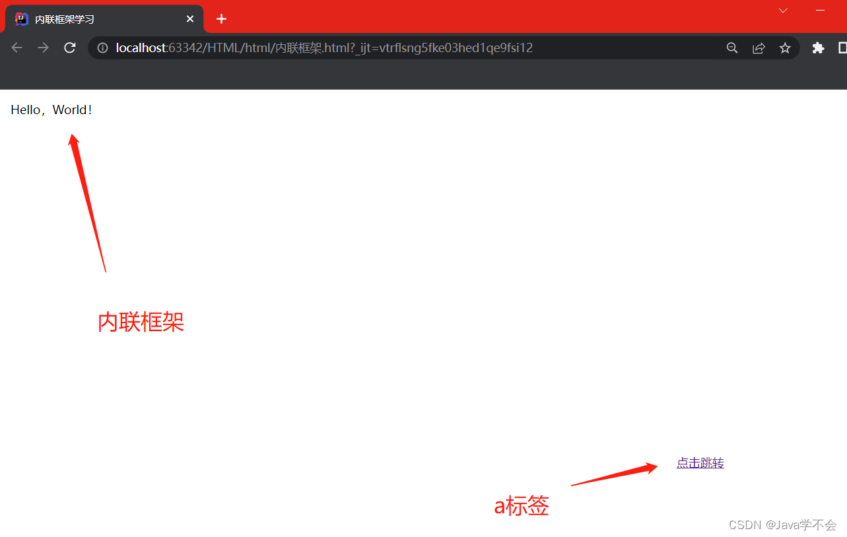Select the 内联框架学习 browser tab

pos(104,19)
